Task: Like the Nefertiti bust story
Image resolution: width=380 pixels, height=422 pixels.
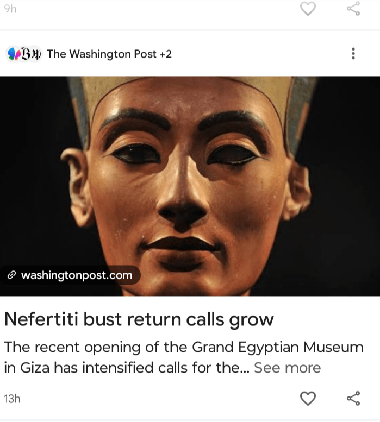Action: (308, 399)
